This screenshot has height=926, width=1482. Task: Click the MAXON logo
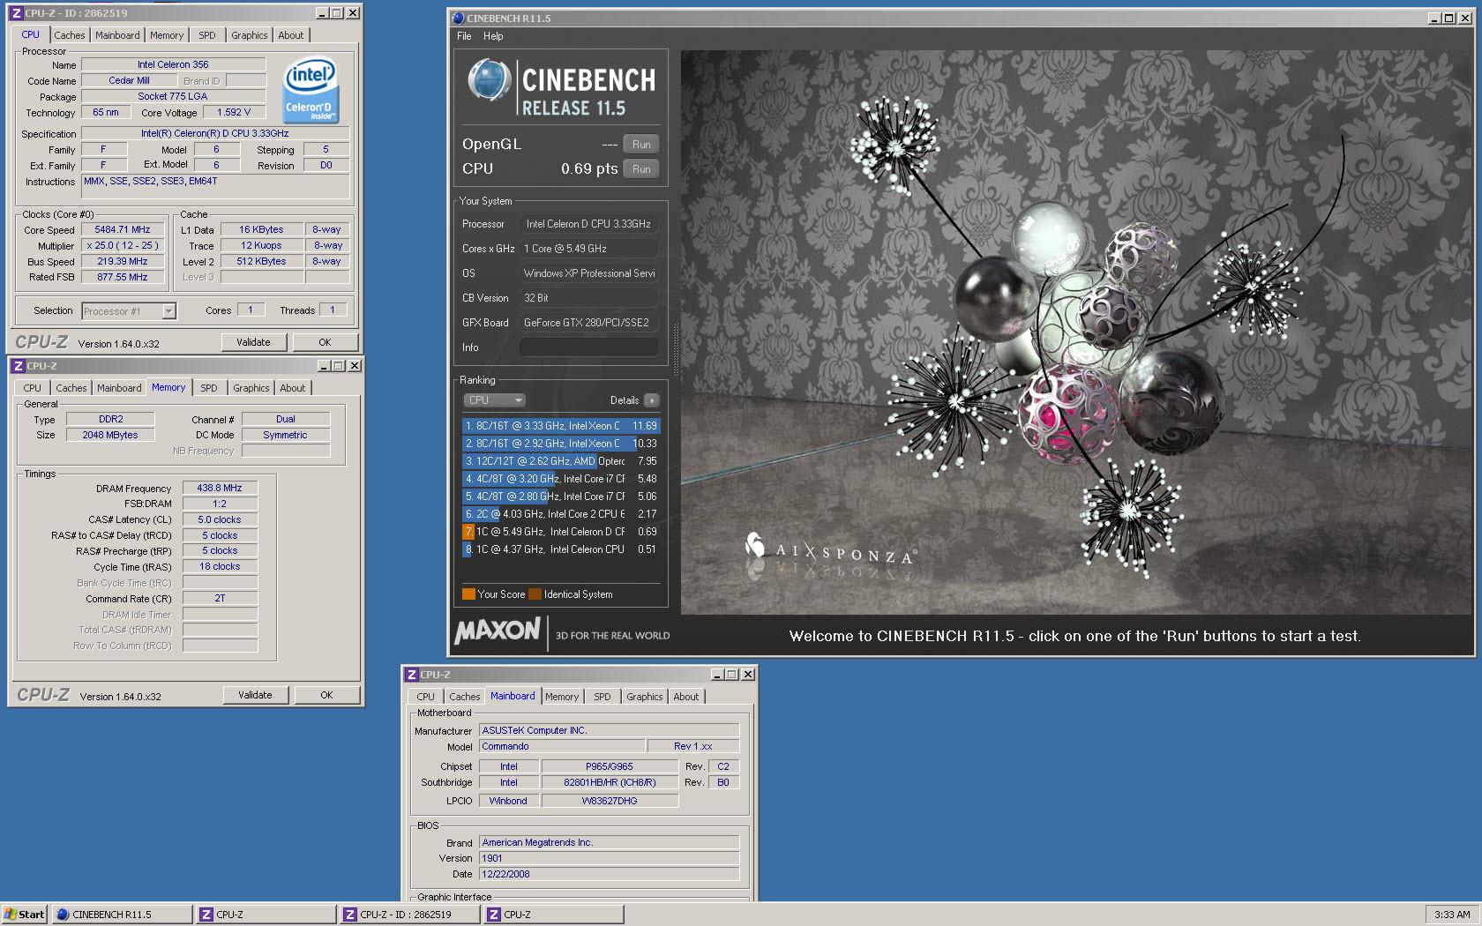[x=498, y=631]
